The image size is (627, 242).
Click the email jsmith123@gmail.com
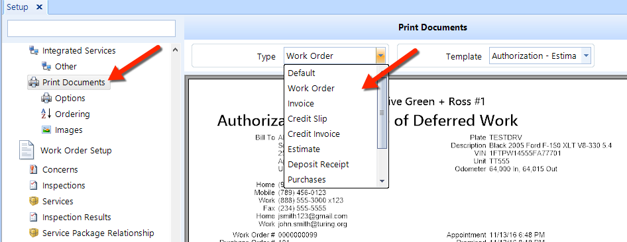pyautogui.click(x=313, y=216)
